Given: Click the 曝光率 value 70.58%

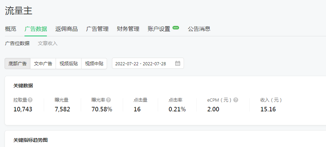Looking at the screenshot, I should (x=102, y=109).
